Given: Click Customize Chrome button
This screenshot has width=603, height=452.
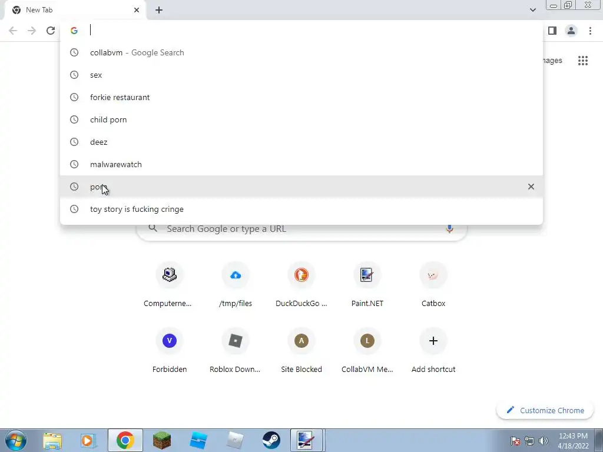Looking at the screenshot, I should point(545,410).
